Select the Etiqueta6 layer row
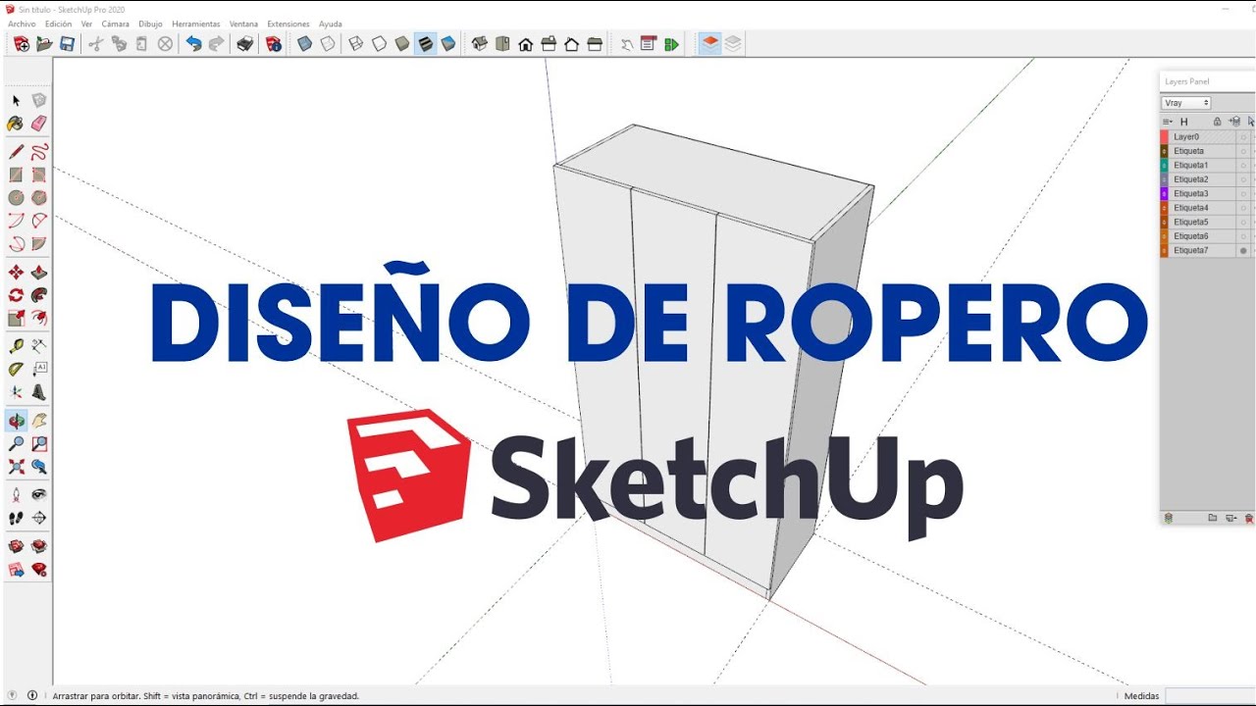1256x706 pixels. pos(1207,236)
